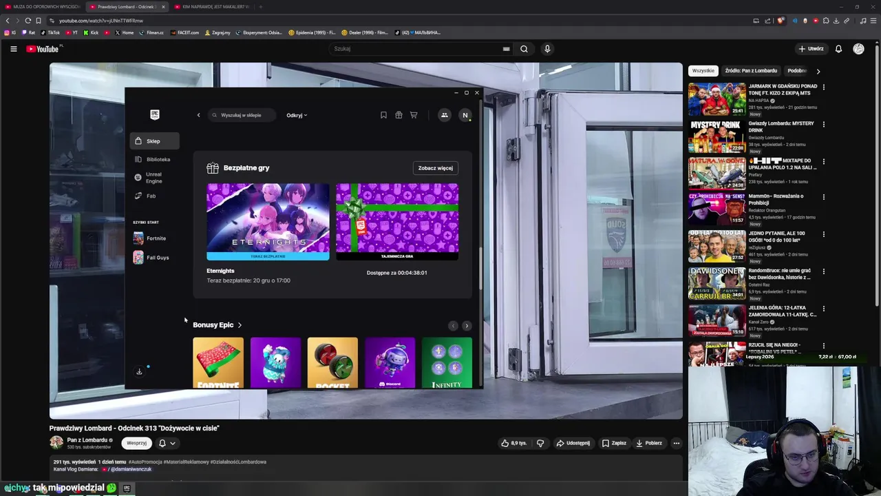881x496 pixels.
Task: Expand the Bonusy Epic section chevron
Action: click(x=240, y=324)
